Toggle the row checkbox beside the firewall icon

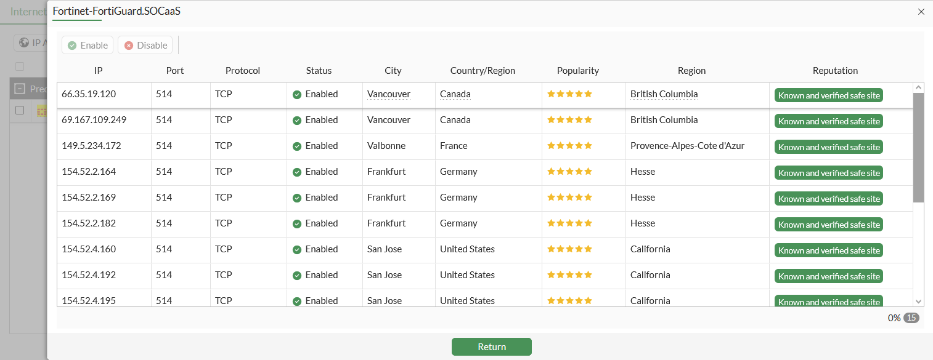click(20, 110)
